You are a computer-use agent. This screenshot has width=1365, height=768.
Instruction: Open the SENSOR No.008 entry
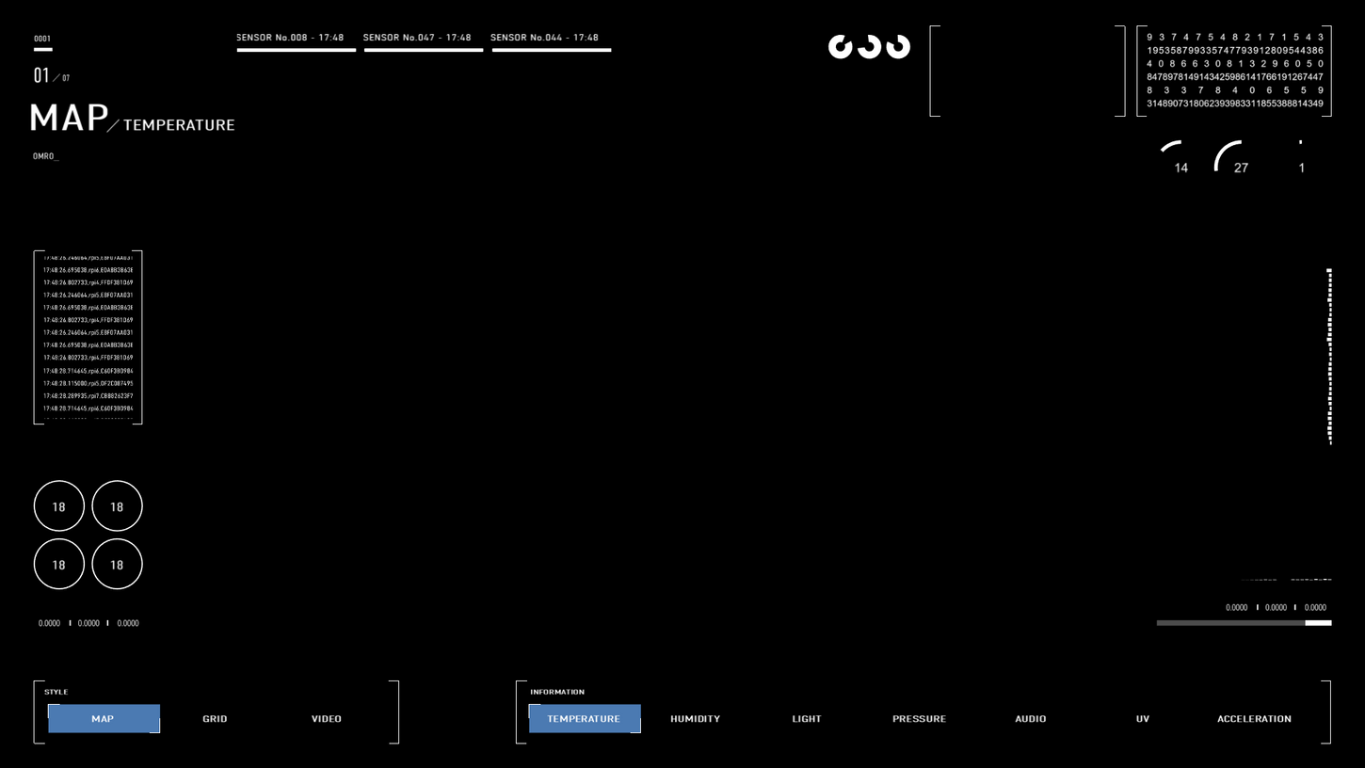[296, 41]
